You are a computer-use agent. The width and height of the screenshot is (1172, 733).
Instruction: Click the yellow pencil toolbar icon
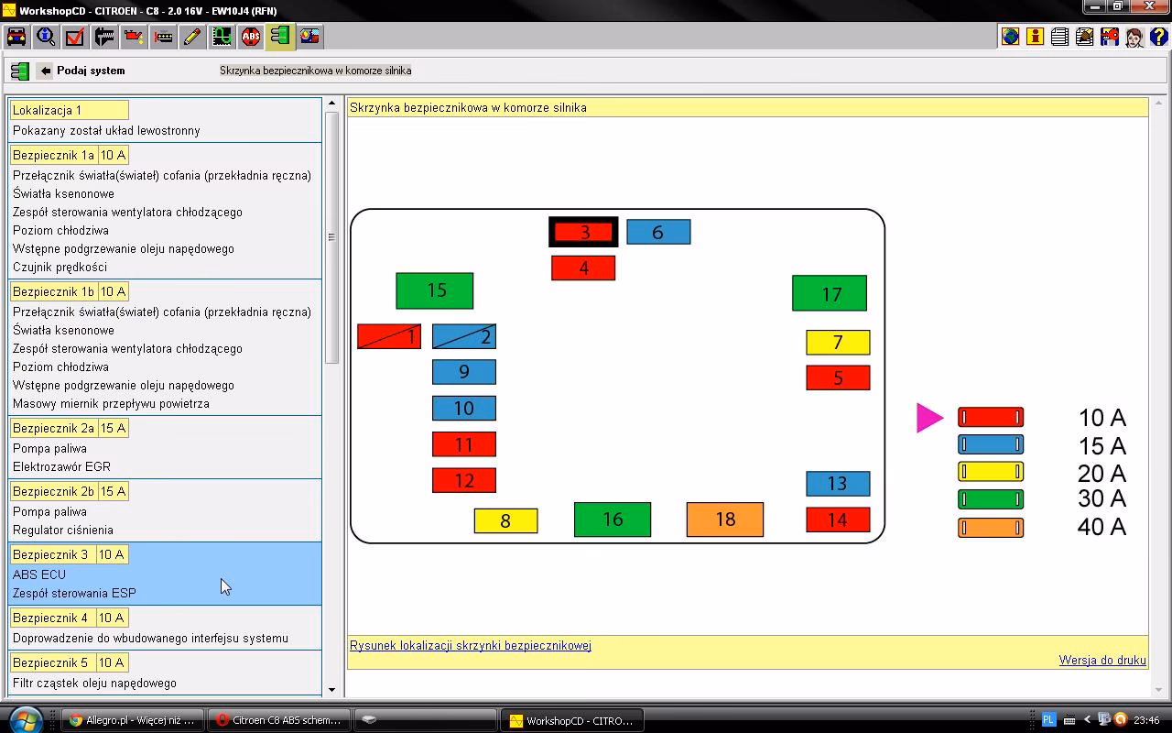192,37
